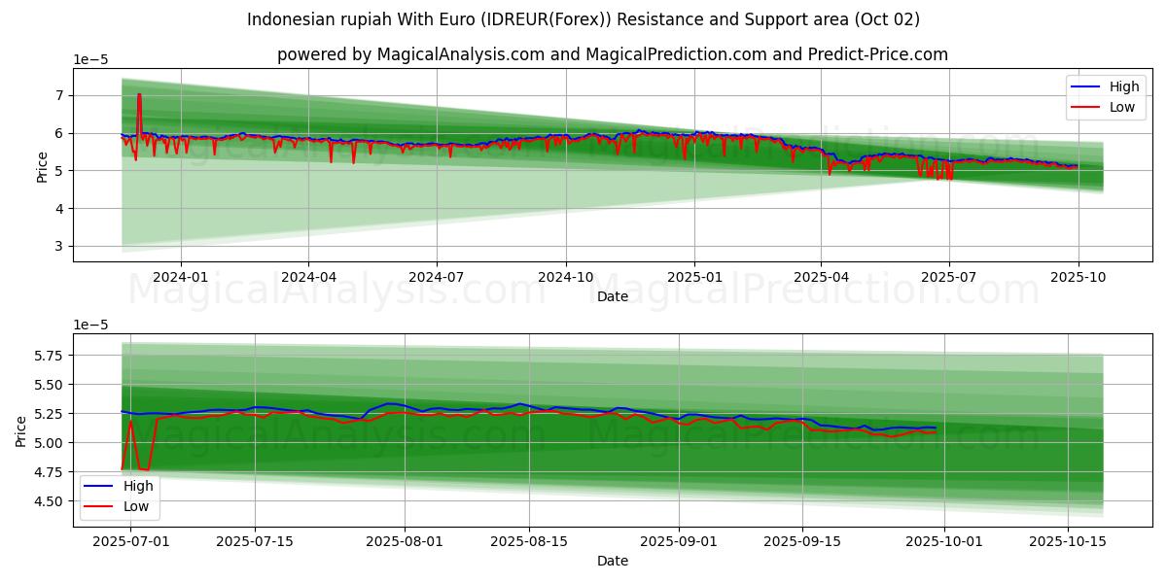The width and height of the screenshot is (1167, 583).
Task: Click the 2024-10 date tick on the upper chart
Action: tap(566, 277)
